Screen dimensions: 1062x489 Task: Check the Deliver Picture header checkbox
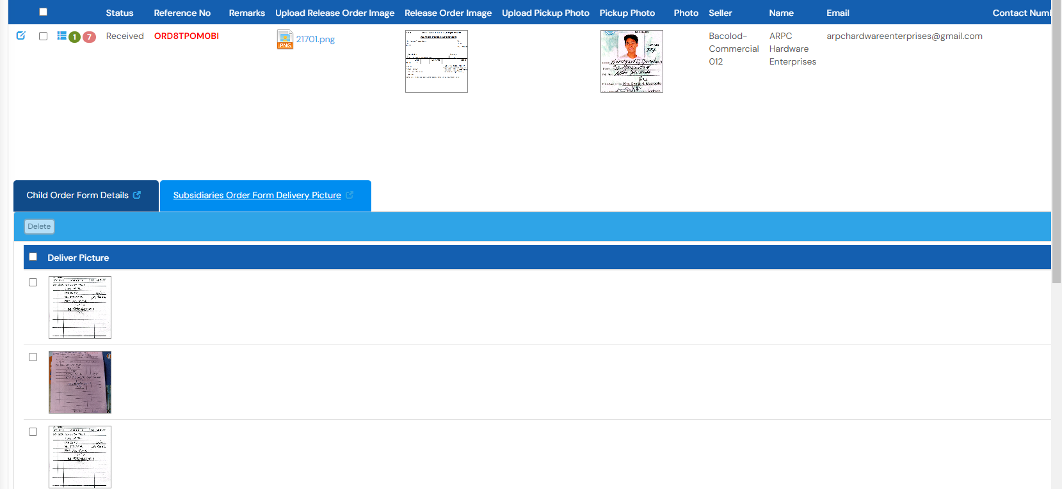33,257
